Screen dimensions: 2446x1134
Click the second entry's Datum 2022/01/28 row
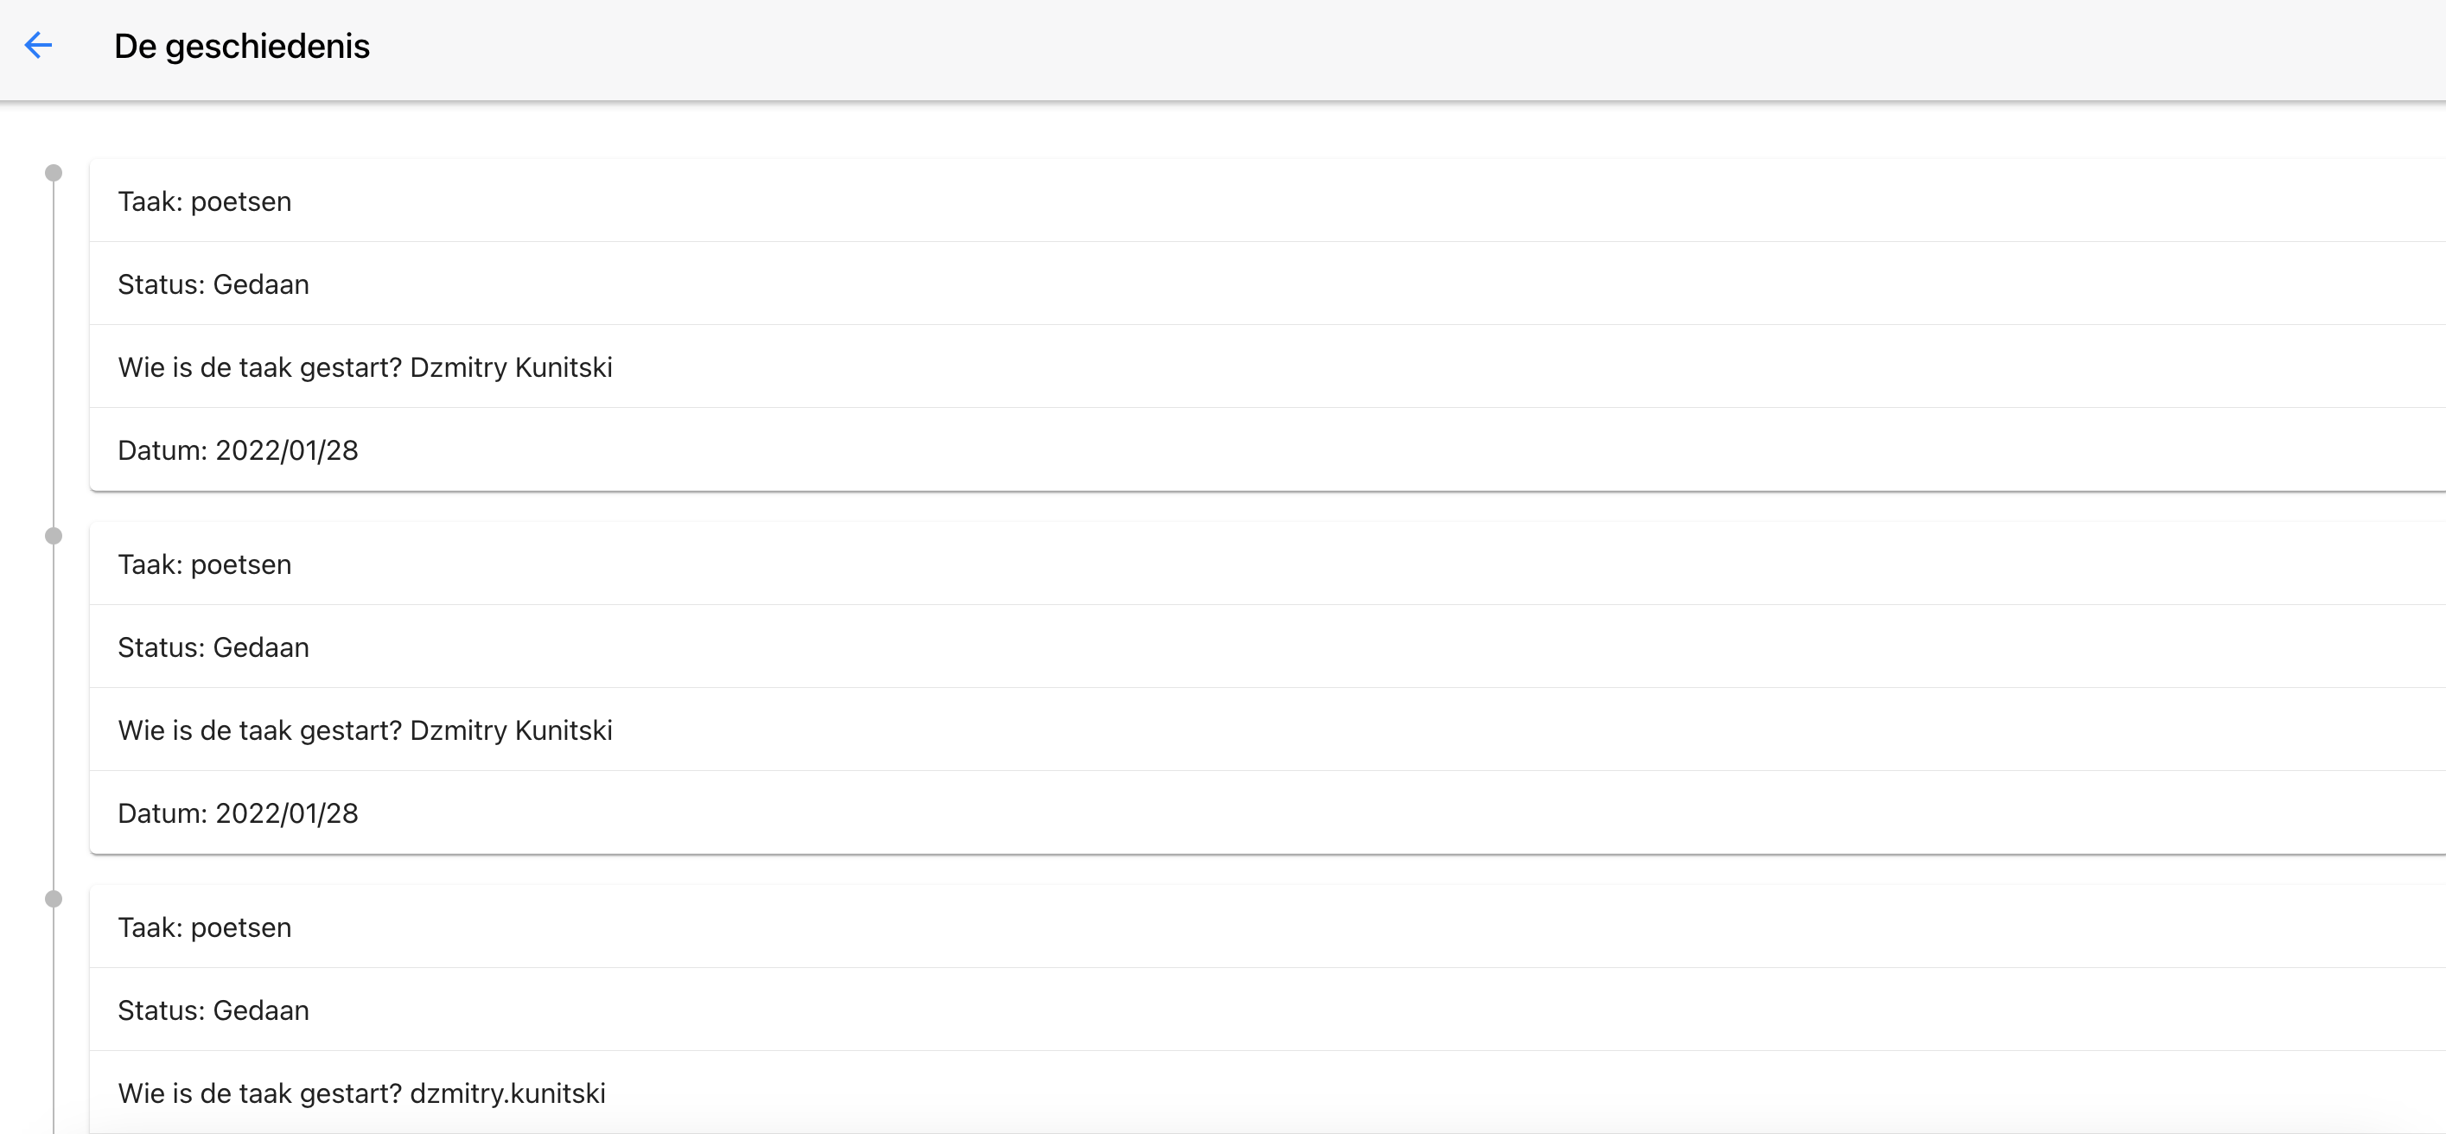coord(238,813)
